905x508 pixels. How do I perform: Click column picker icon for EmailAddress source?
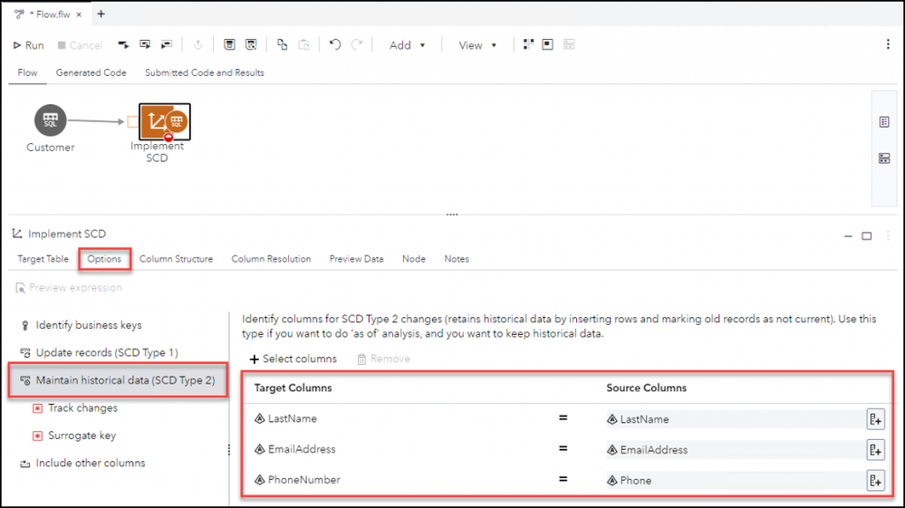tap(875, 450)
